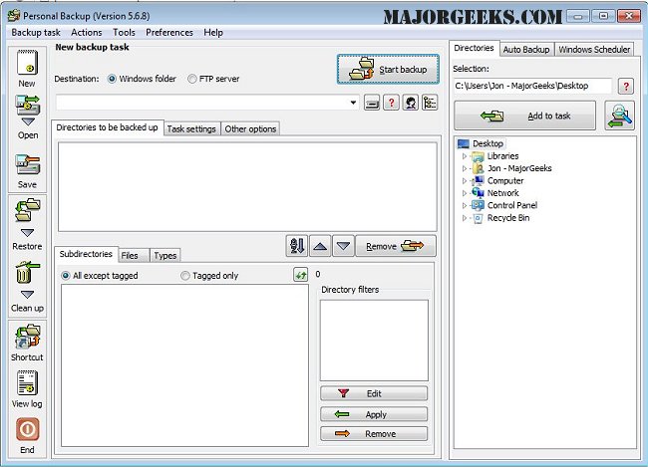Click the End power icon

coord(27,429)
